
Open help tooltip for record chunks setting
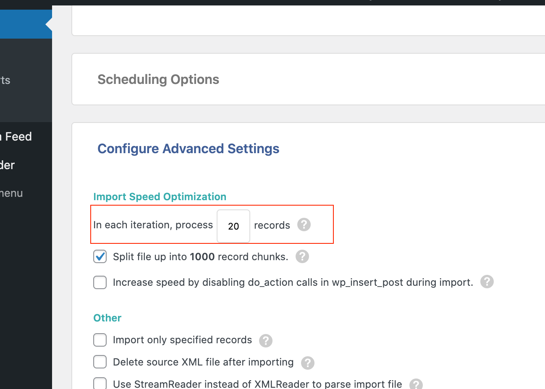click(302, 256)
